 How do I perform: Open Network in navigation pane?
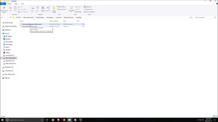point(7,78)
